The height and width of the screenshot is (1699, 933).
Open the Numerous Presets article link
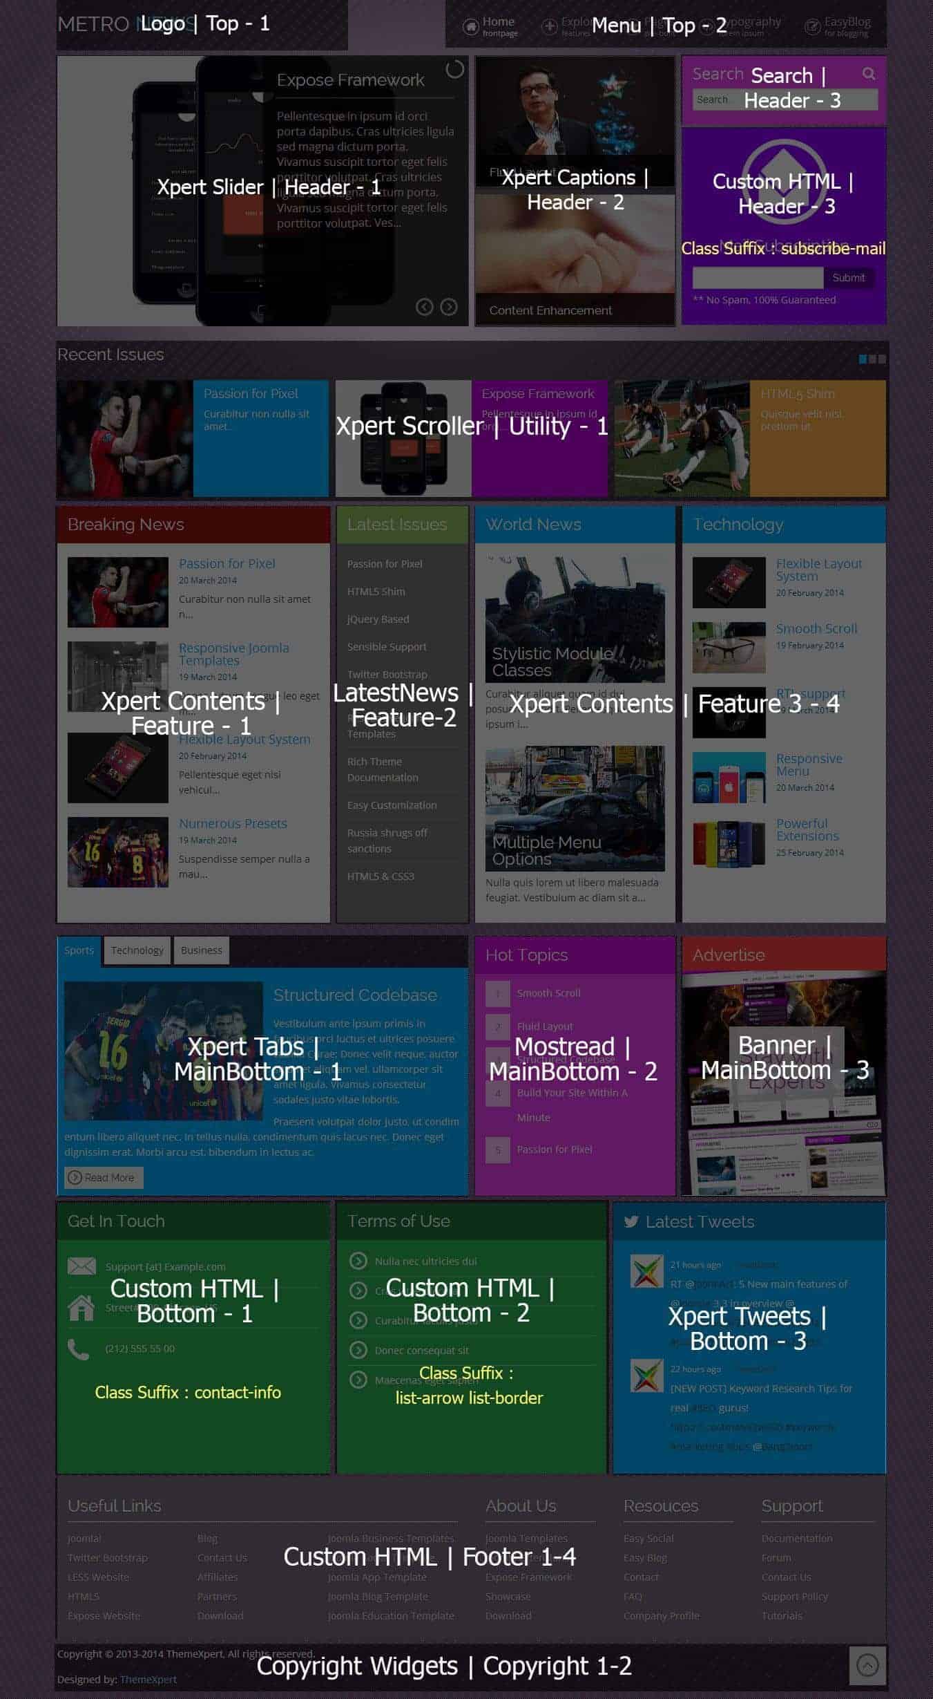[233, 823]
